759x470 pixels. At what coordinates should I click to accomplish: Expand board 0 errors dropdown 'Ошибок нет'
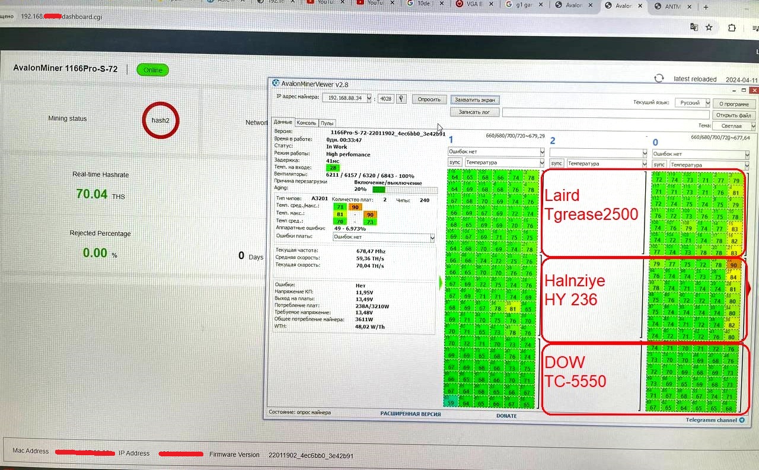(748, 154)
